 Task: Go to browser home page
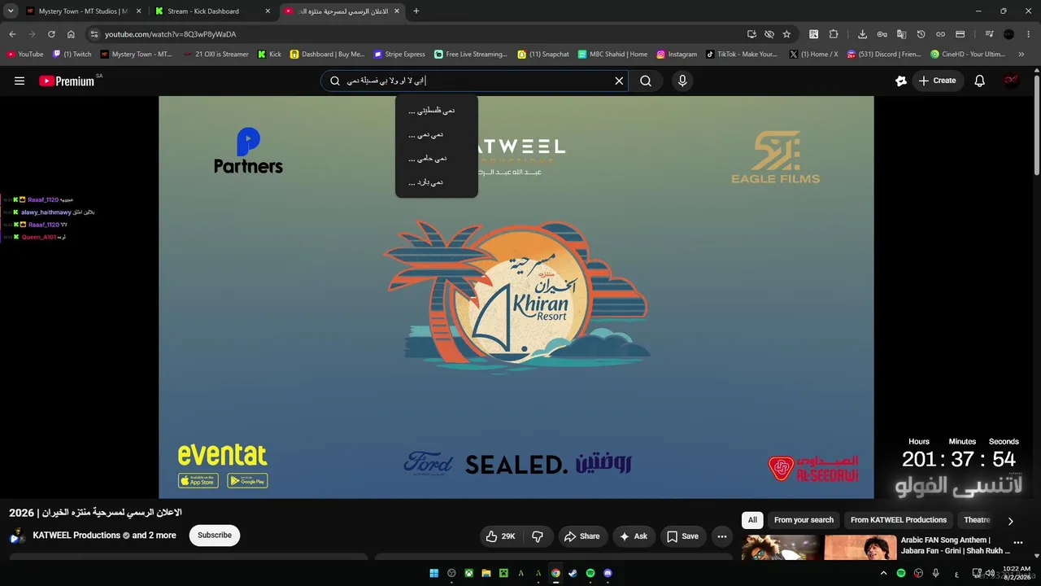[x=71, y=34]
